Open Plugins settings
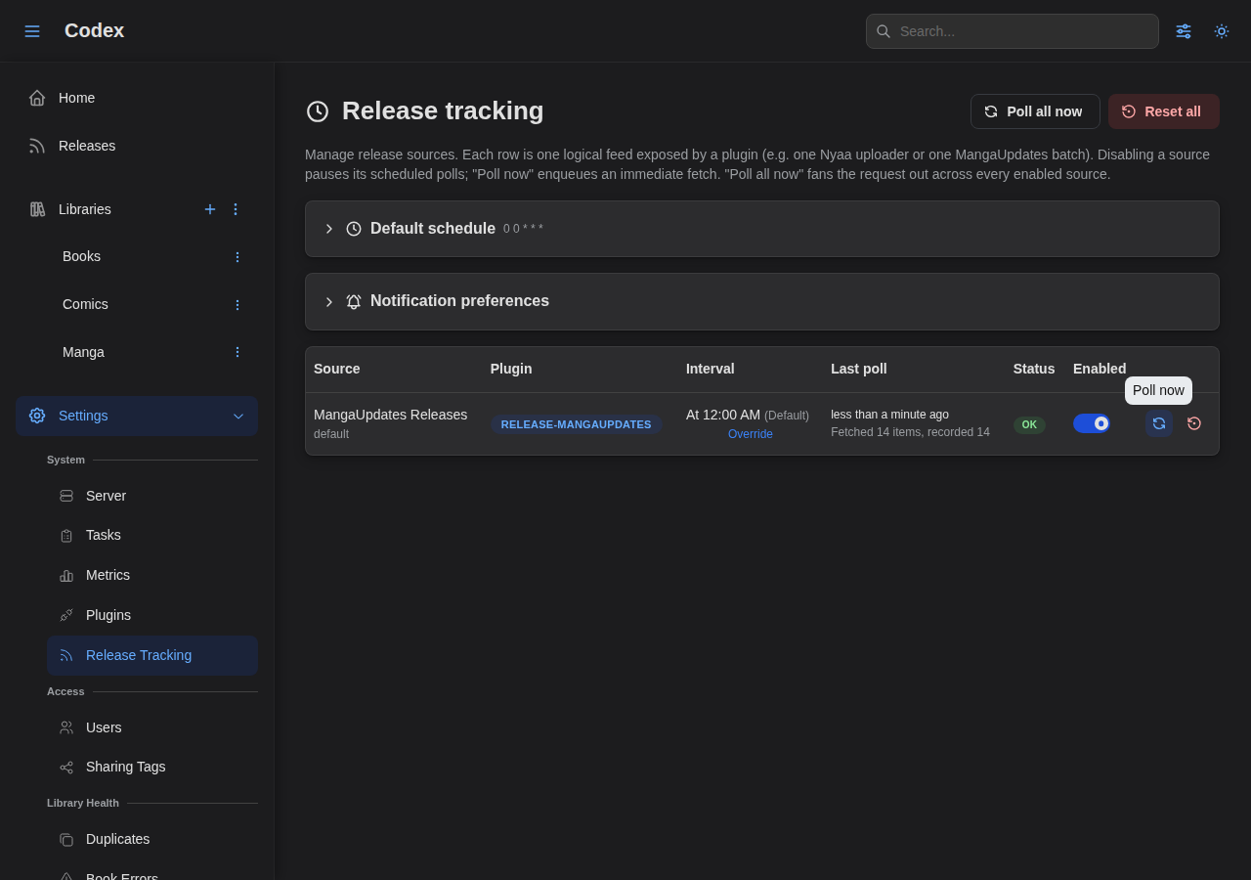The height and width of the screenshot is (880, 1251). tap(152, 615)
